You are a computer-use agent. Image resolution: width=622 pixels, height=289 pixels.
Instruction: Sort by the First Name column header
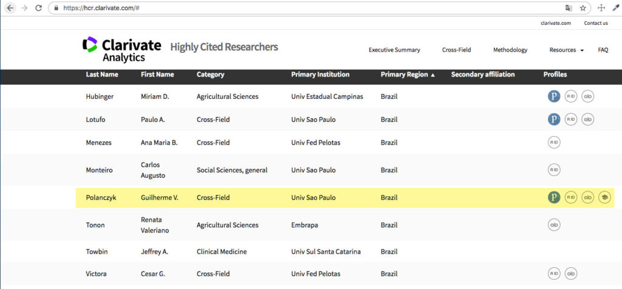point(157,75)
